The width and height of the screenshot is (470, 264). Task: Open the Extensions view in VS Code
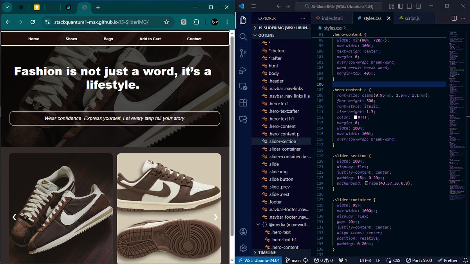243,102
